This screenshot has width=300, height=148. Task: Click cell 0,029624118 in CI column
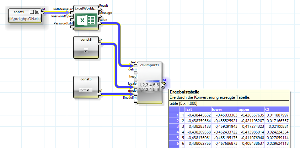[277, 143]
